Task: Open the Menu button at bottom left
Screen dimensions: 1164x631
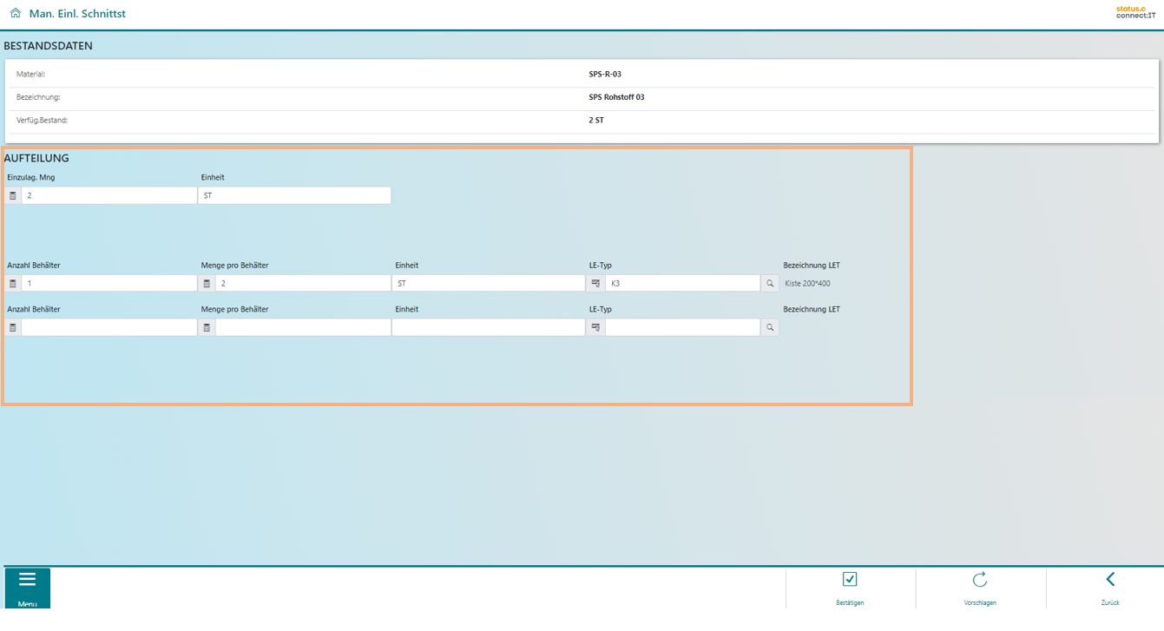Action: (28, 588)
